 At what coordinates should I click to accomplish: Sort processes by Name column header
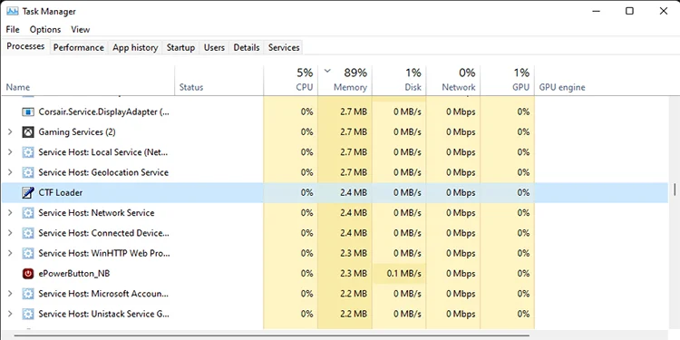(x=88, y=81)
